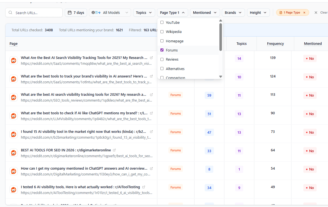
Task: Check the YouTube page type checkbox
Action: [162, 22]
